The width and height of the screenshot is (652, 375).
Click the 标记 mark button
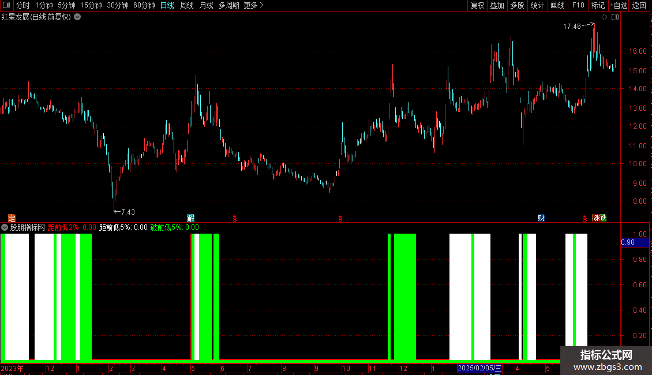(x=598, y=5)
